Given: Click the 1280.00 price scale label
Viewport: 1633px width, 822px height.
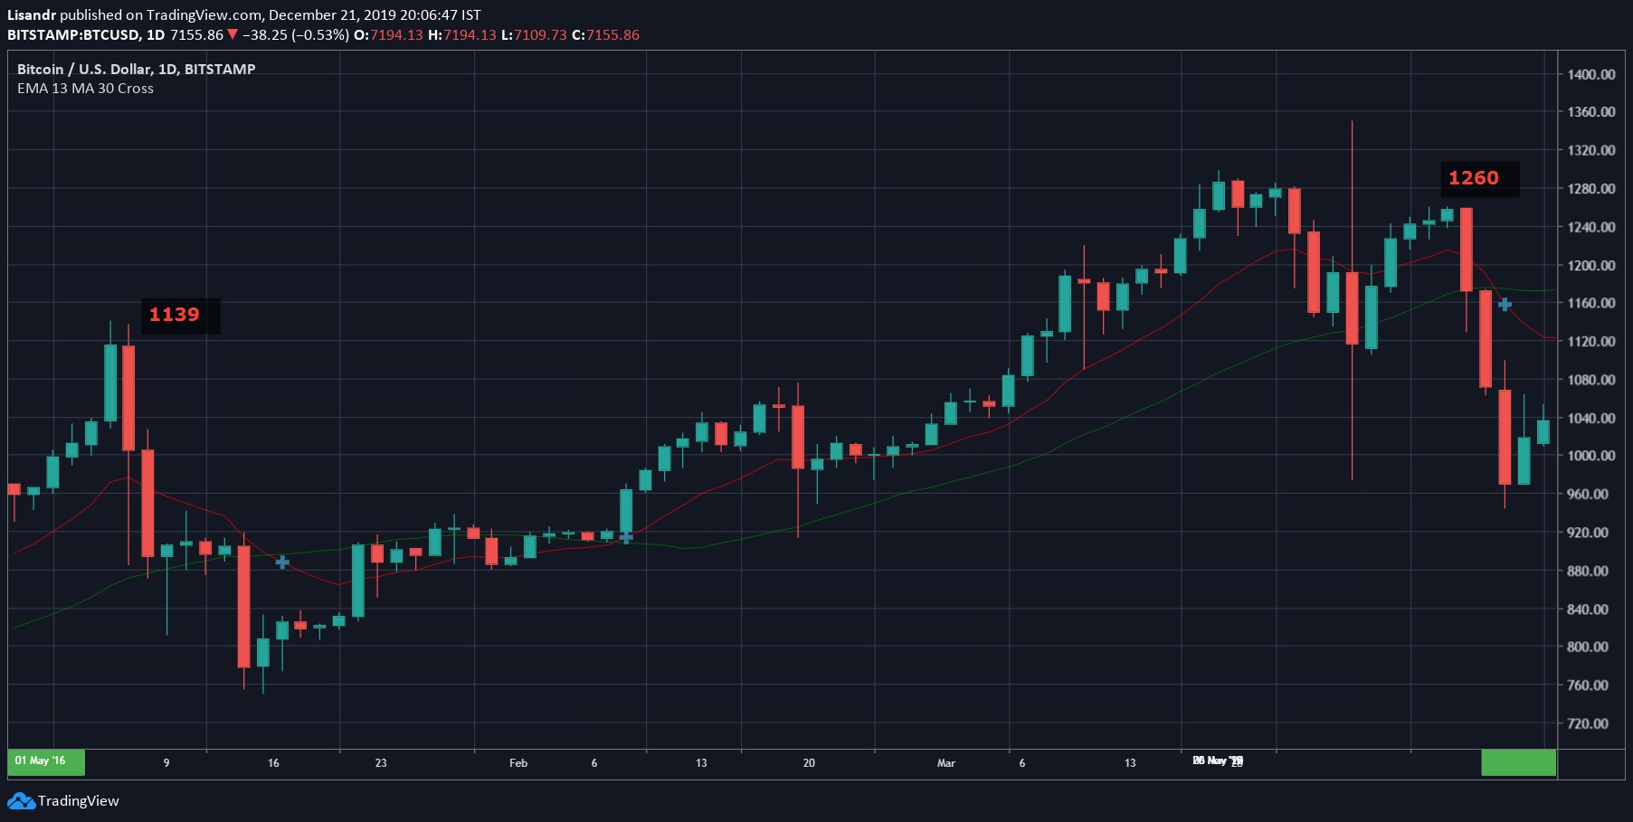Looking at the screenshot, I should pos(1591,189).
